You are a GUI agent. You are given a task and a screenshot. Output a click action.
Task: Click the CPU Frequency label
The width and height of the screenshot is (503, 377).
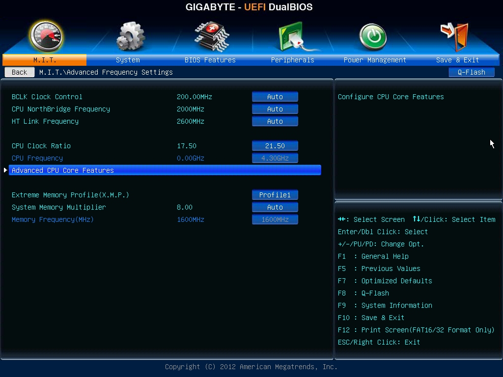pos(37,158)
